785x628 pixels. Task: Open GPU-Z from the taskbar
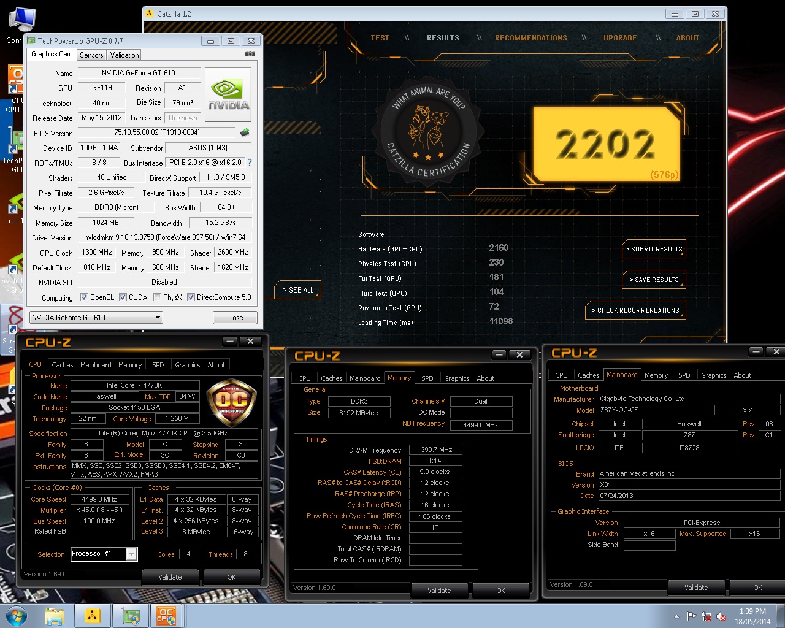[130, 616]
